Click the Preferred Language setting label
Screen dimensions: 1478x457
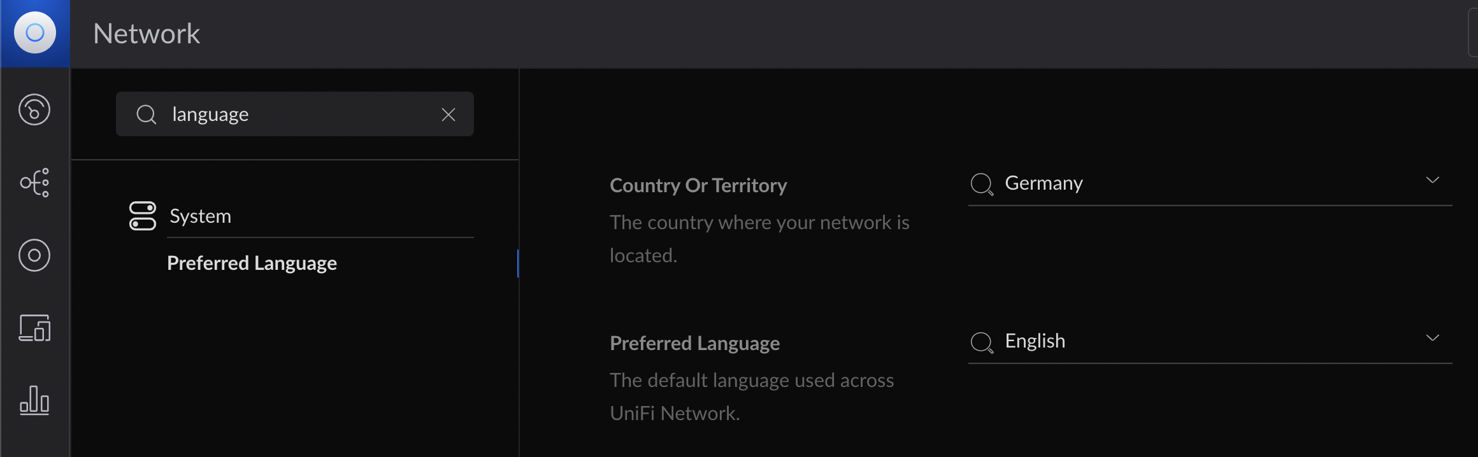(x=694, y=343)
